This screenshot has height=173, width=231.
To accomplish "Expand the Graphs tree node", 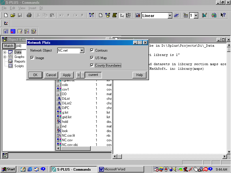I will (5, 57).
